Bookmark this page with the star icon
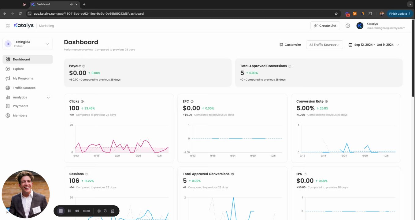Screen dimensions: 415x220 click(x=336, y=13)
